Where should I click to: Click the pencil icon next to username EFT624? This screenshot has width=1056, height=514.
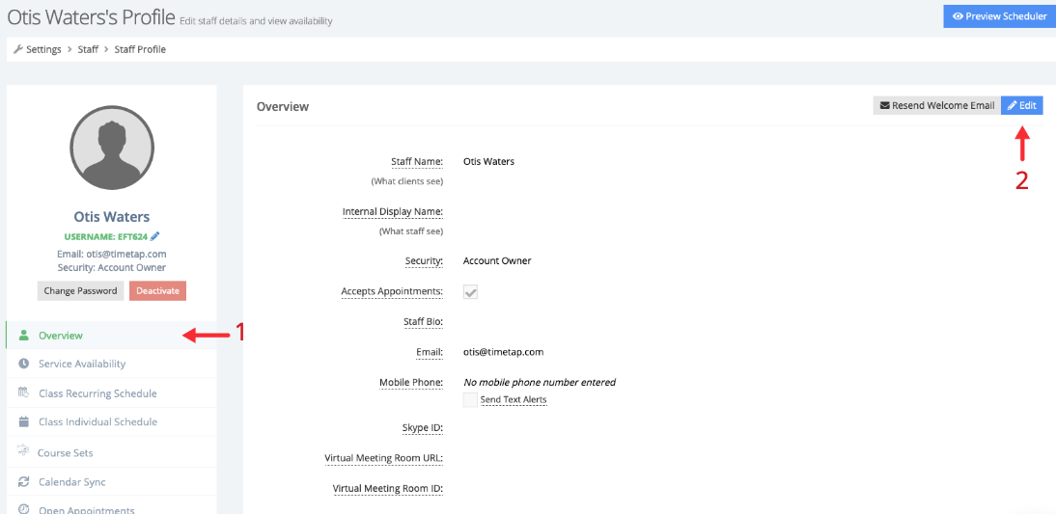(x=155, y=235)
